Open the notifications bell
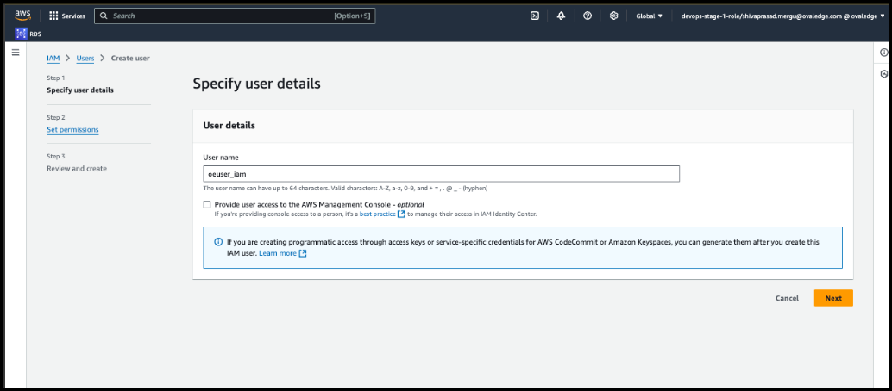892x391 pixels. click(561, 16)
